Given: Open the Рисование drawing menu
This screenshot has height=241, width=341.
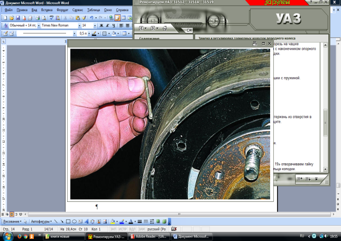Looking at the screenshot, I should (x=12, y=221).
